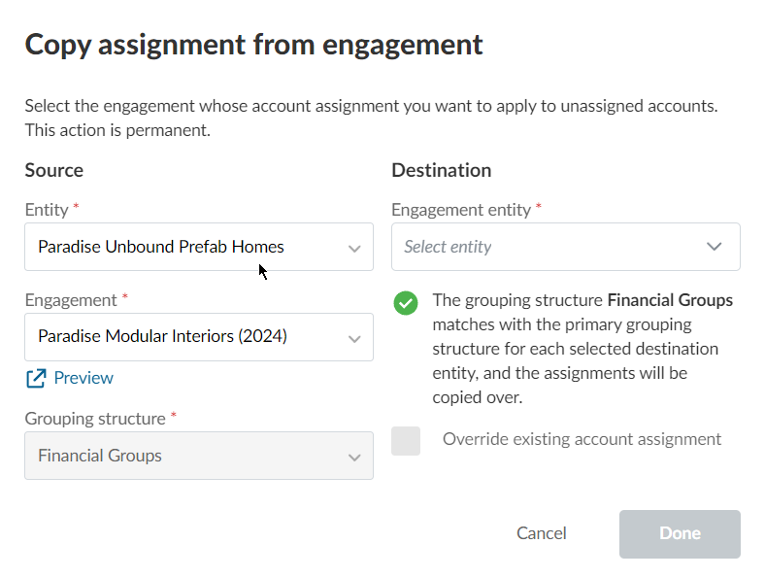Click the chevron arrow in the Engagement field
This screenshot has width=765, height=578.
tap(354, 338)
